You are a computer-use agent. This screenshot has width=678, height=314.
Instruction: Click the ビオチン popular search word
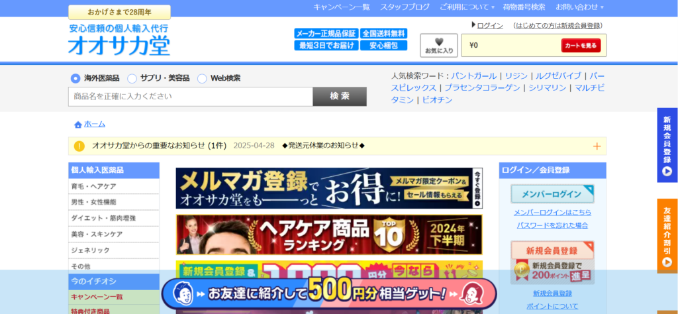(437, 100)
